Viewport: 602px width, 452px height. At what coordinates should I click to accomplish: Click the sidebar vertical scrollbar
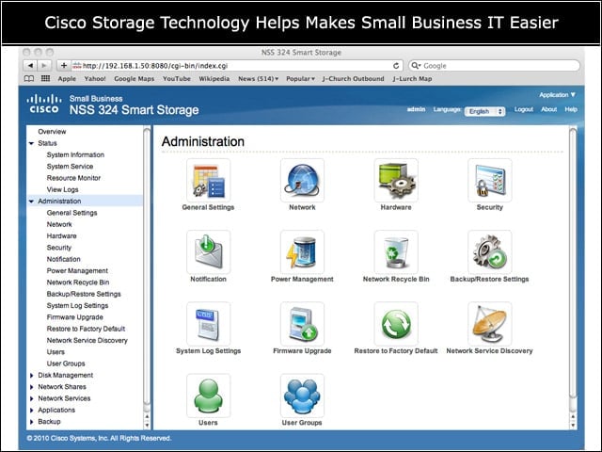pos(147,266)
